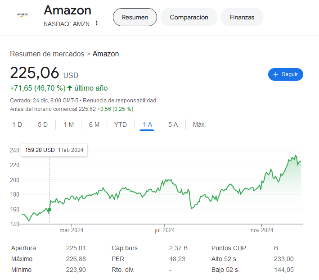
Task: Select the Resumen tab
Action: [x=135, y=17]
